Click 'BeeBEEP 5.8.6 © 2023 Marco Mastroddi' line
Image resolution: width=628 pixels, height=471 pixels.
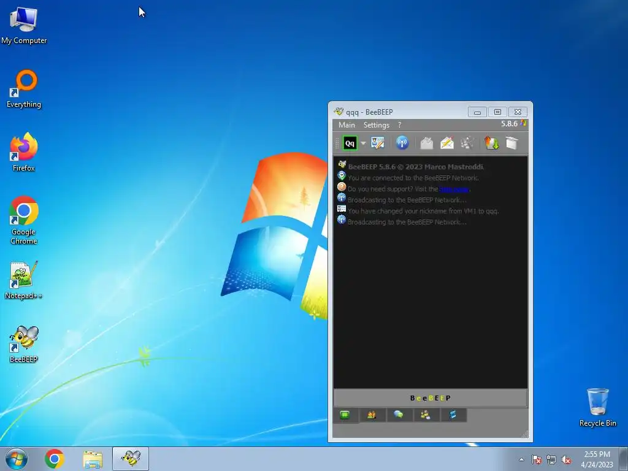pyautogui.click(x=416, y=167)
